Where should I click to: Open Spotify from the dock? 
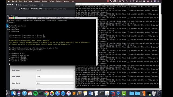tap(35, 93)
